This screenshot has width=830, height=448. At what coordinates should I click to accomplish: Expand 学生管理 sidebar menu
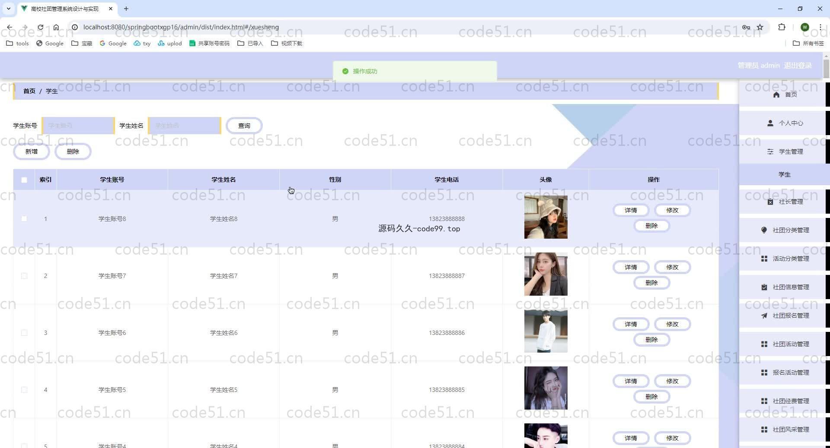coord(784,151)
